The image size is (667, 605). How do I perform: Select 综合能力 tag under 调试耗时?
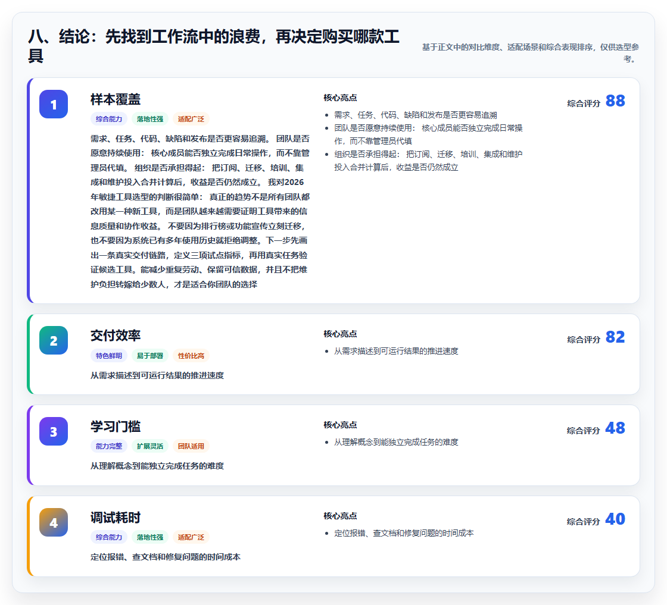click(x=109, y=537)
